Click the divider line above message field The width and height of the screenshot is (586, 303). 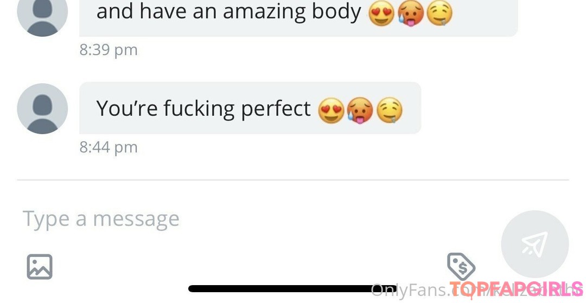click(x=293, y=180)
